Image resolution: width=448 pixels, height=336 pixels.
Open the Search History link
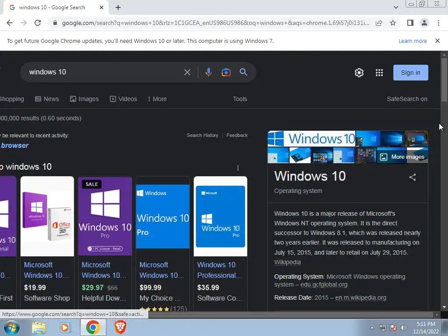click(x=202, y=135)
